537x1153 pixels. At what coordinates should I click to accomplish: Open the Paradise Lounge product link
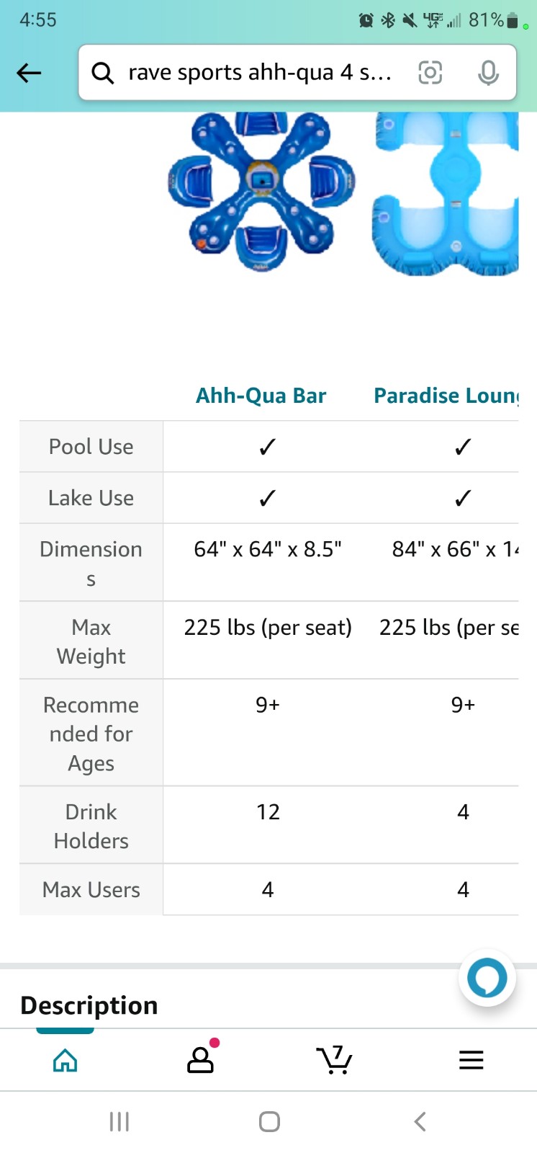446,396
